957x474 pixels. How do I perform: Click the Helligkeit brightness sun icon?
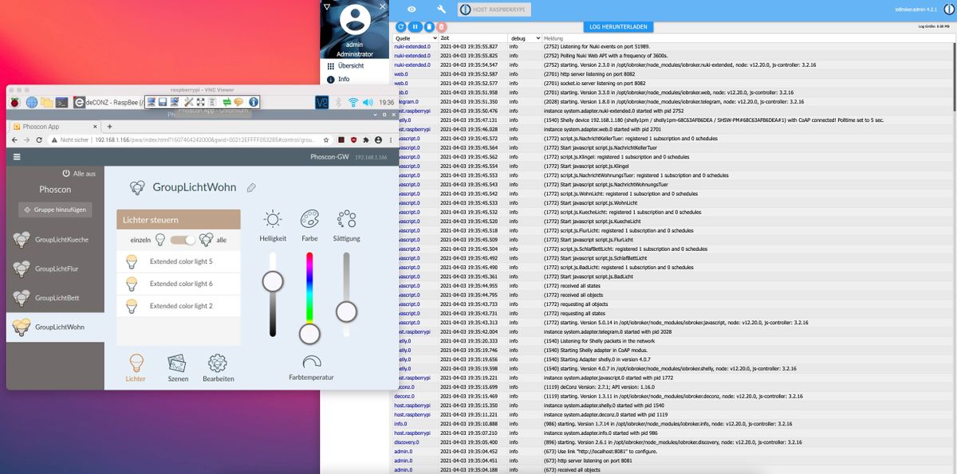click(x=273, y=219)
